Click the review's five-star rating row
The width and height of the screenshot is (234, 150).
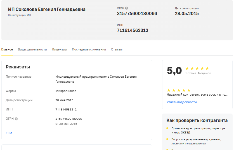(x=179, y=90)
